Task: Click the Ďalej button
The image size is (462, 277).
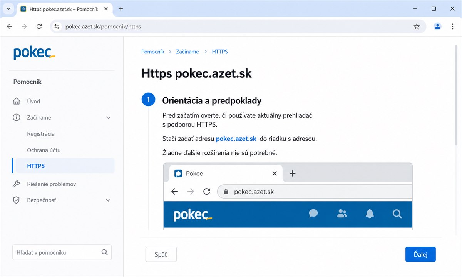Action: [420, 254]
